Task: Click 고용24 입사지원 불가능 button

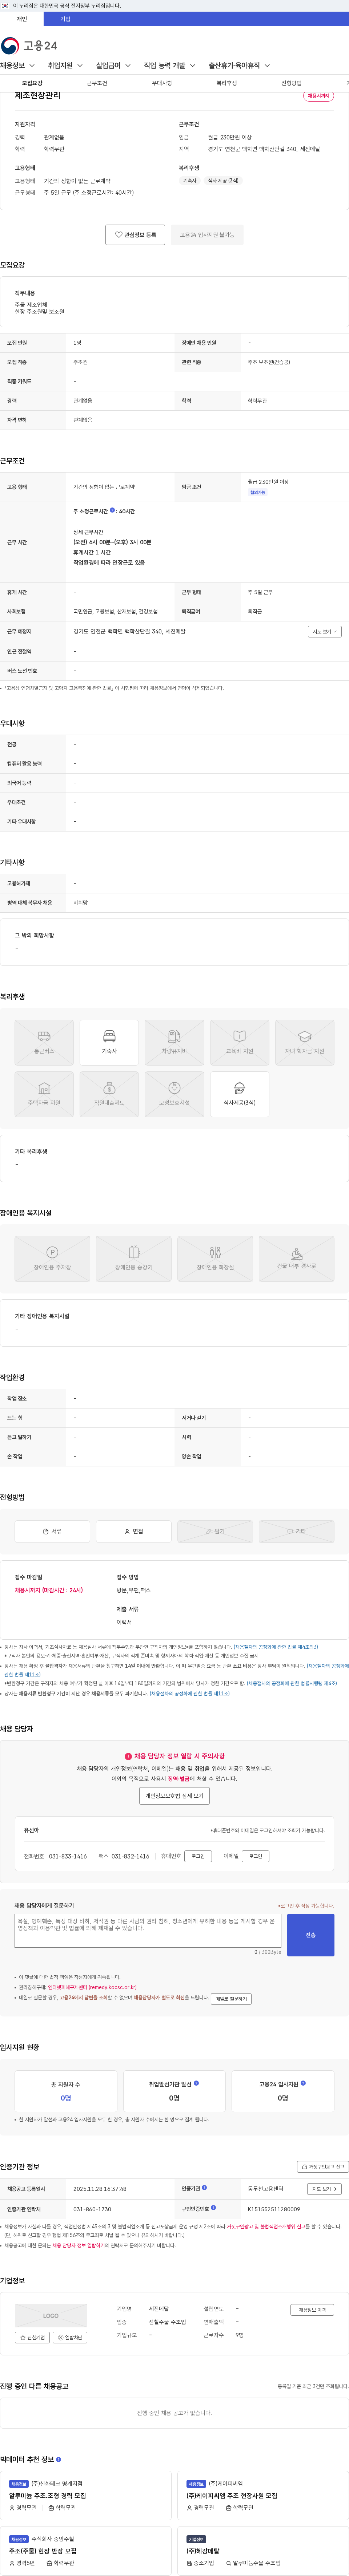Action: coord(207,235)
